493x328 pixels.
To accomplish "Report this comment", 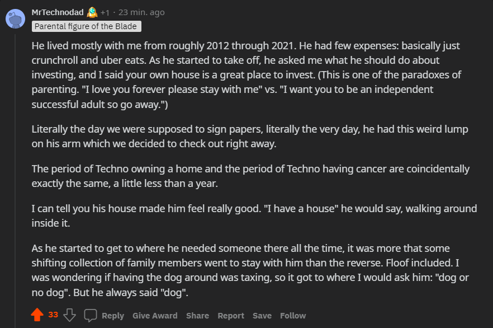I will (231, 316).
